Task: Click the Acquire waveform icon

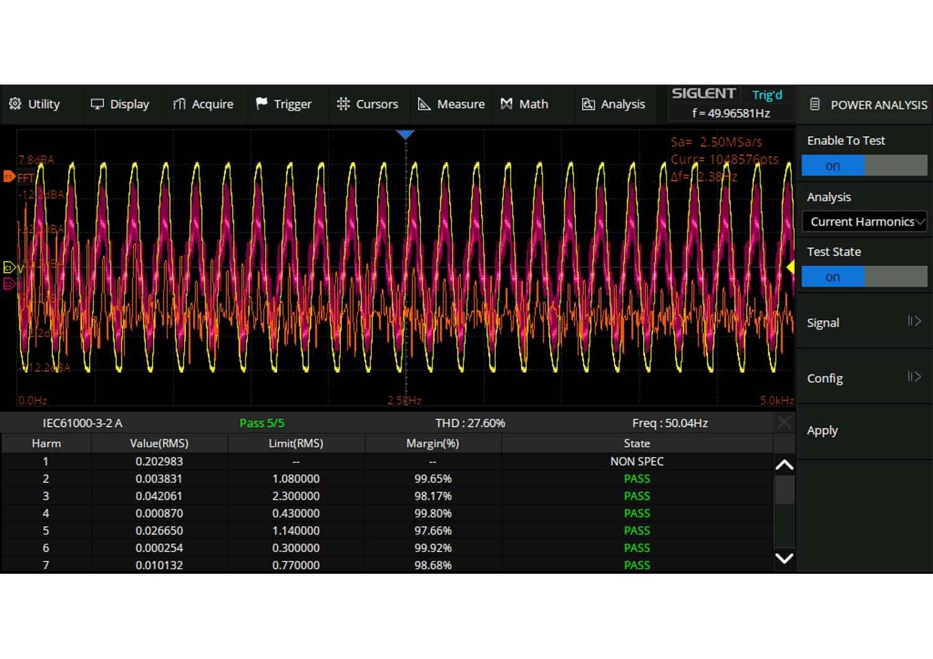Action: pos(179,104)
